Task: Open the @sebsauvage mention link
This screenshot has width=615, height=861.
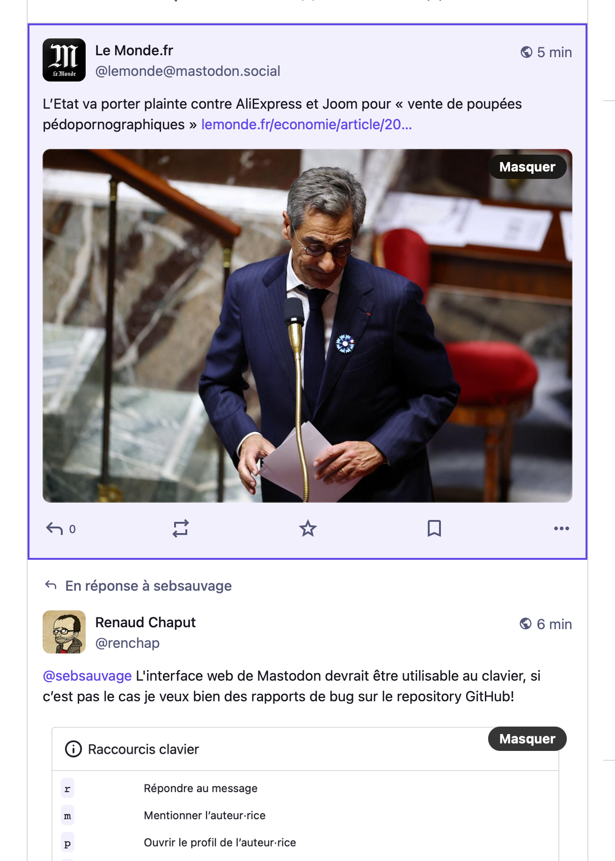Action: pos(87,676)
